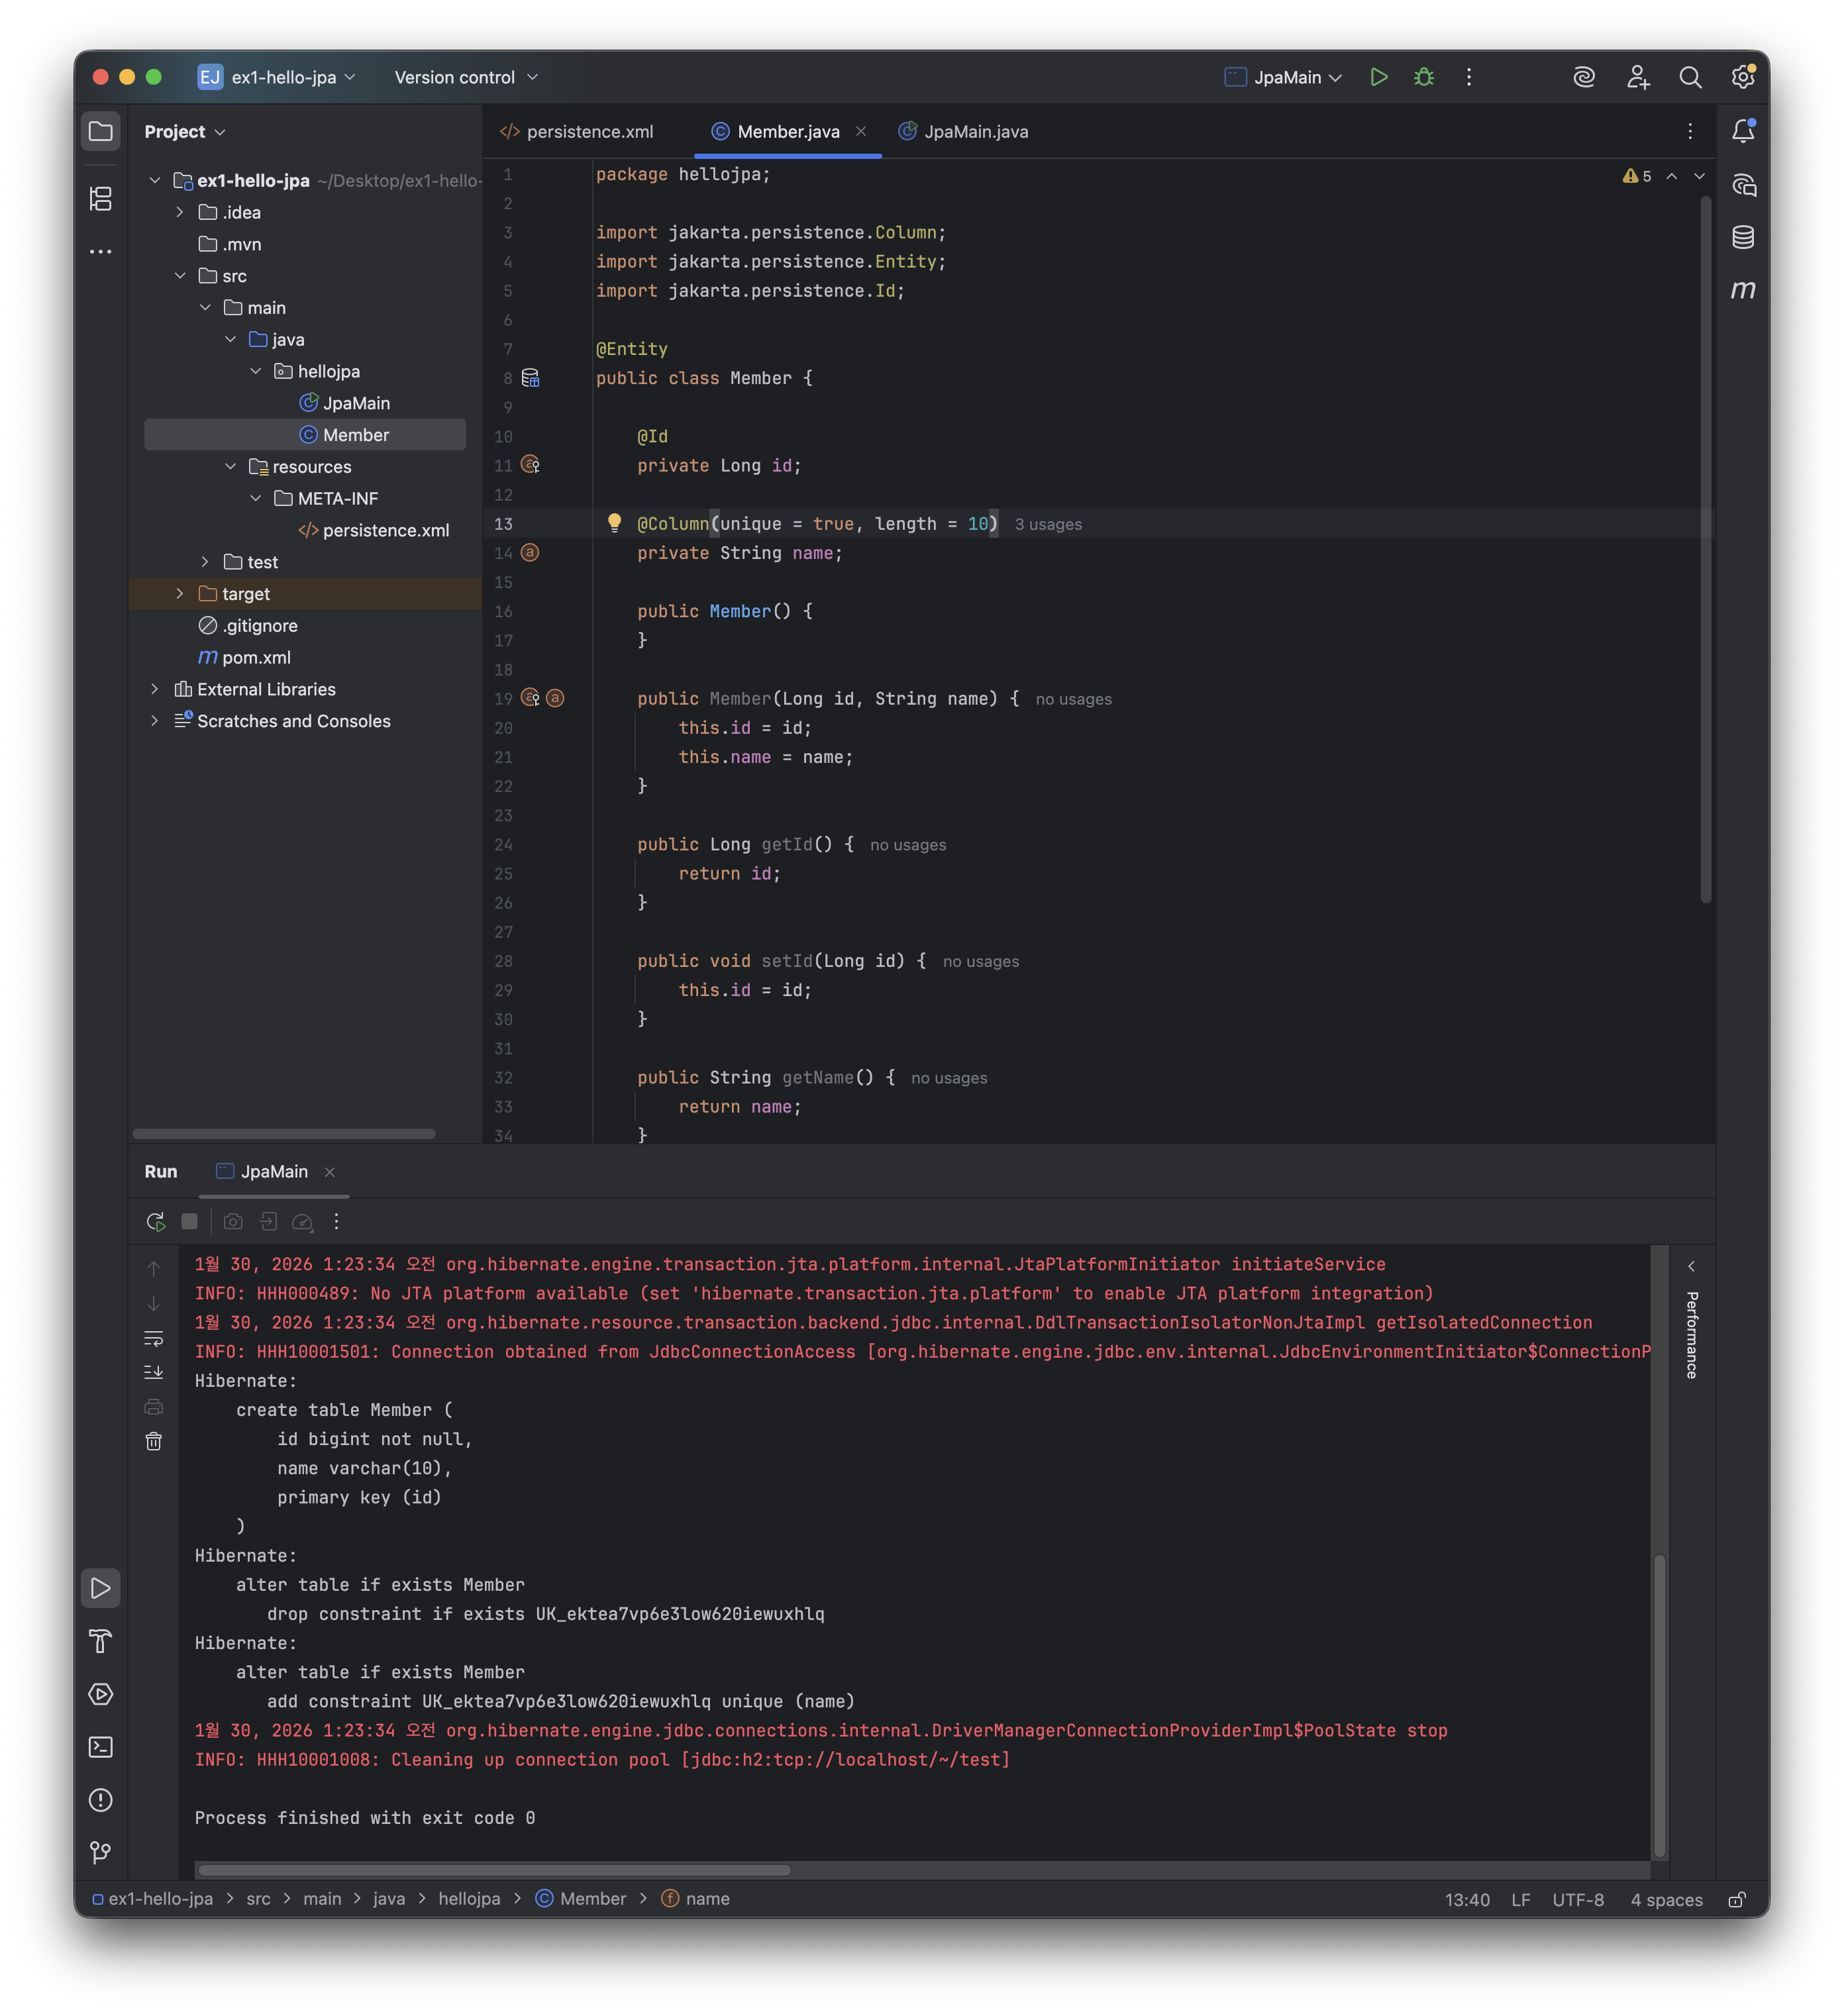Open the JpaMain run configuration dropdown
The image size is (1844, 2016).
(x=1284, y=77)
